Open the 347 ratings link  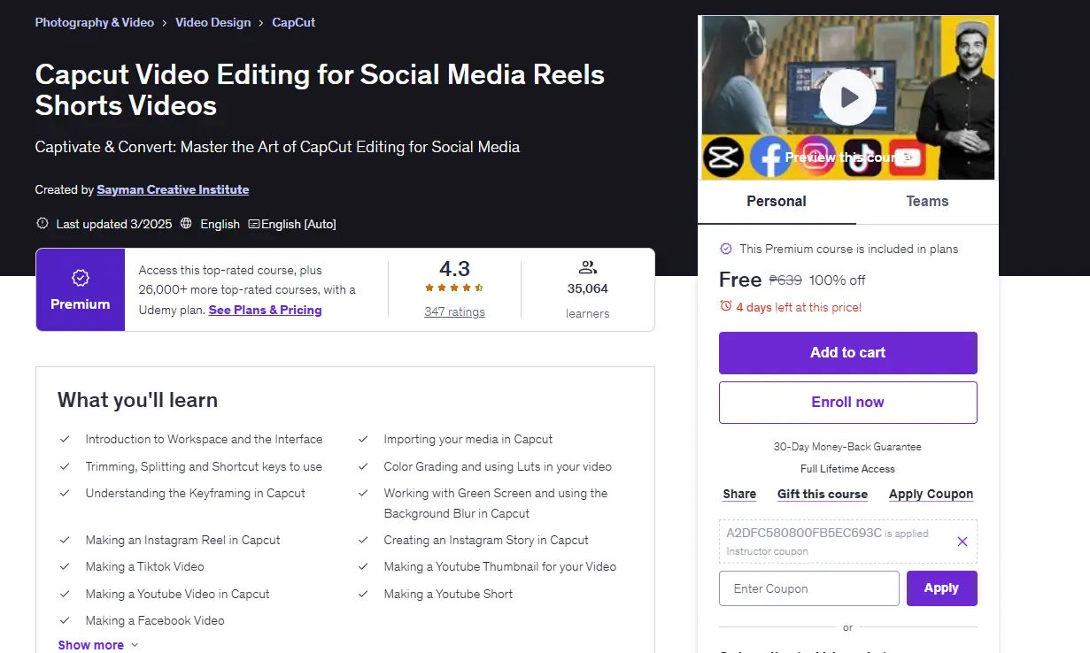point(454,311)
